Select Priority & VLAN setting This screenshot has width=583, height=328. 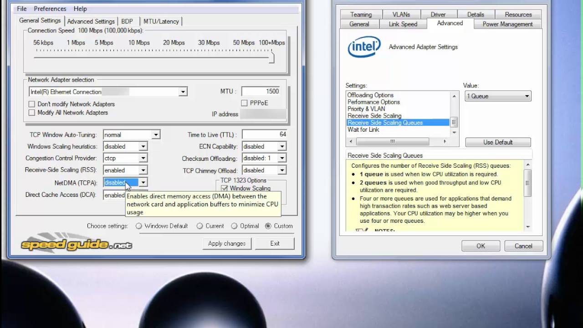(366, 109)
